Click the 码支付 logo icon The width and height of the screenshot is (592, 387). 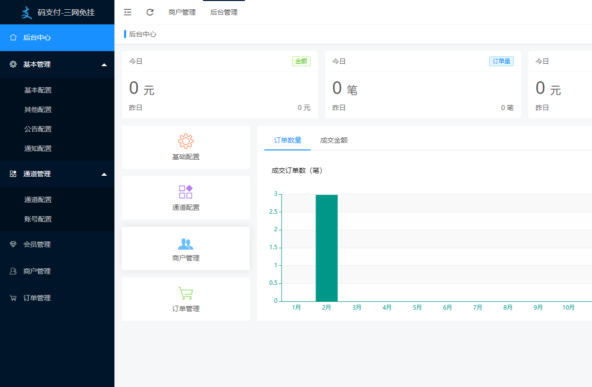(26, 12)
